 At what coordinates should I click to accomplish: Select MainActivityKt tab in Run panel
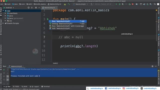(x=16, y=66)
